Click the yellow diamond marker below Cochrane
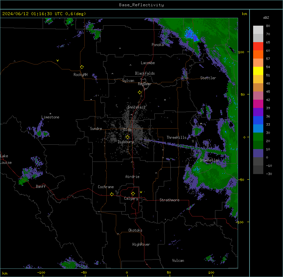This screenshot has height=277, width=283. coord(112,194)
